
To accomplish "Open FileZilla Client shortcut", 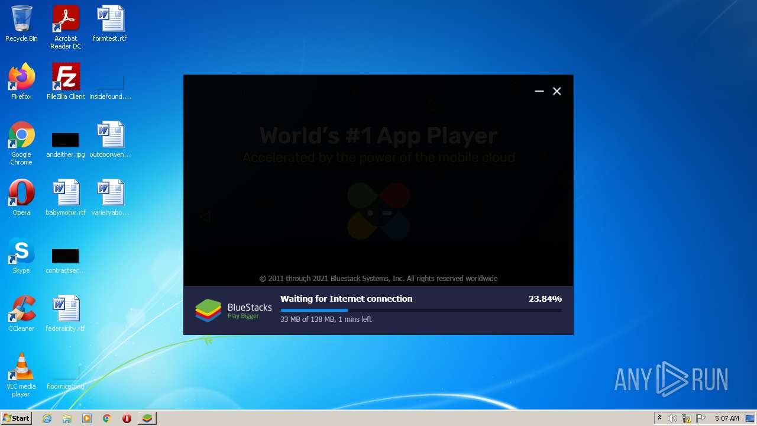I will (66, 82).
